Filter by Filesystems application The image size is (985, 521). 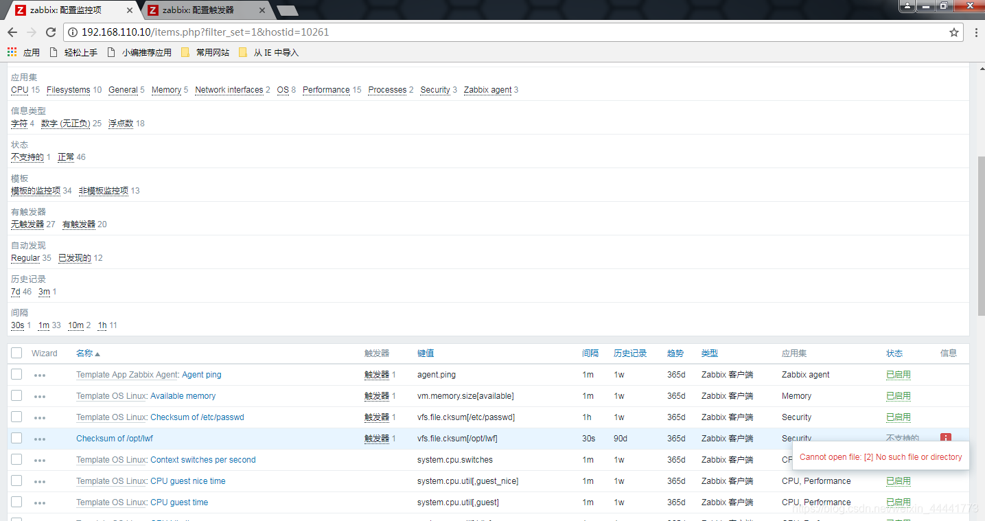69,90
